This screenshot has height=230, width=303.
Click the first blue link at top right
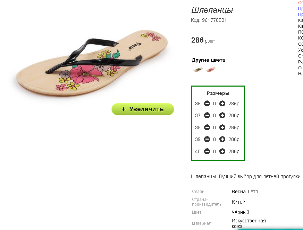pos(301,8)
